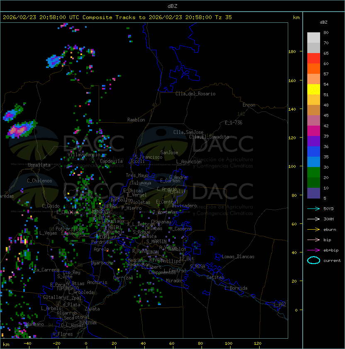The width and height of the screenshot is (345, 349).
Task: Click the 'Capdevila' map label
Action: [111, 161]
